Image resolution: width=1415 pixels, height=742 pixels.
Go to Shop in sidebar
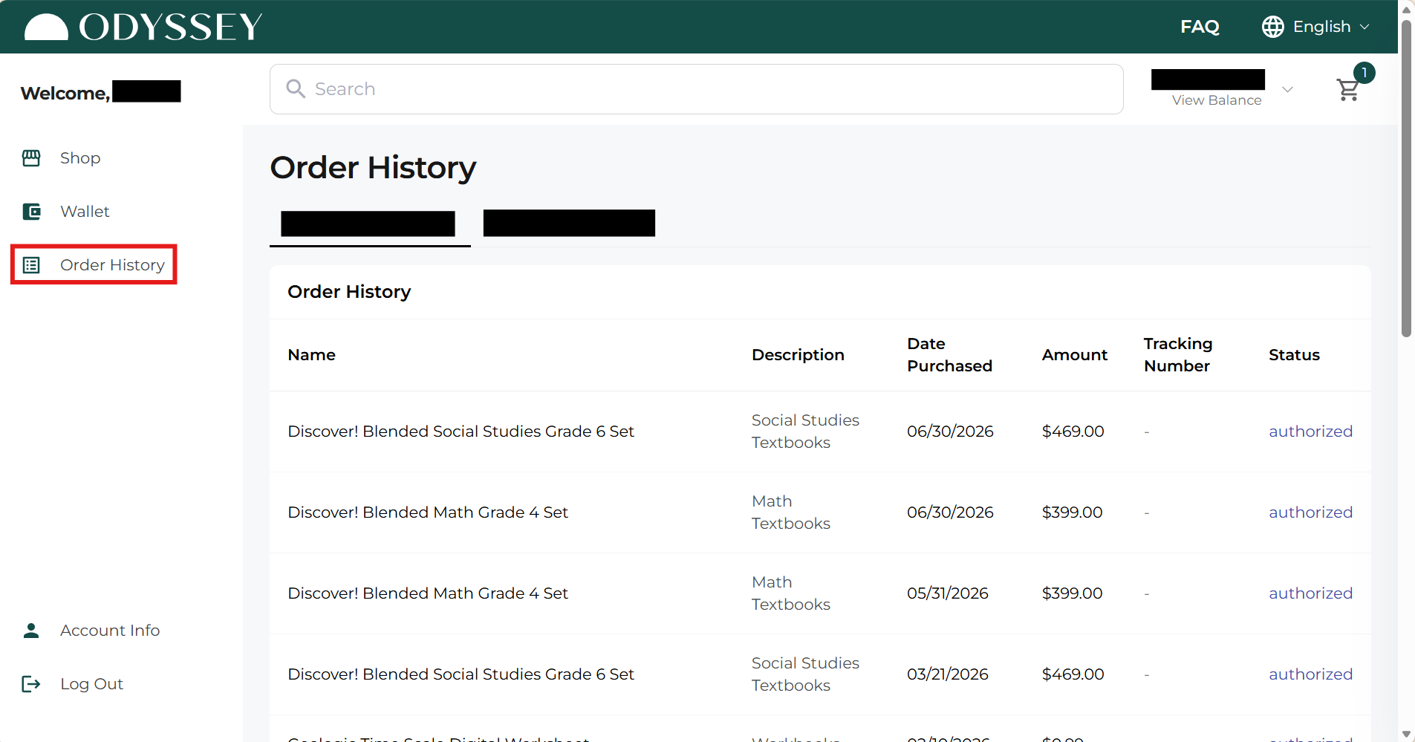(x=80, y=158)
